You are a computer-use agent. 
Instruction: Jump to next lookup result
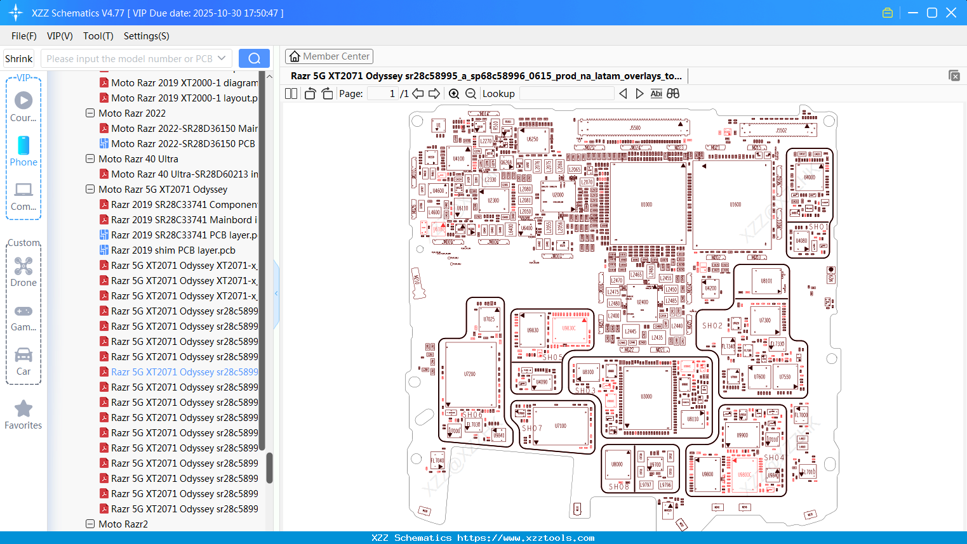pos(639,94)
